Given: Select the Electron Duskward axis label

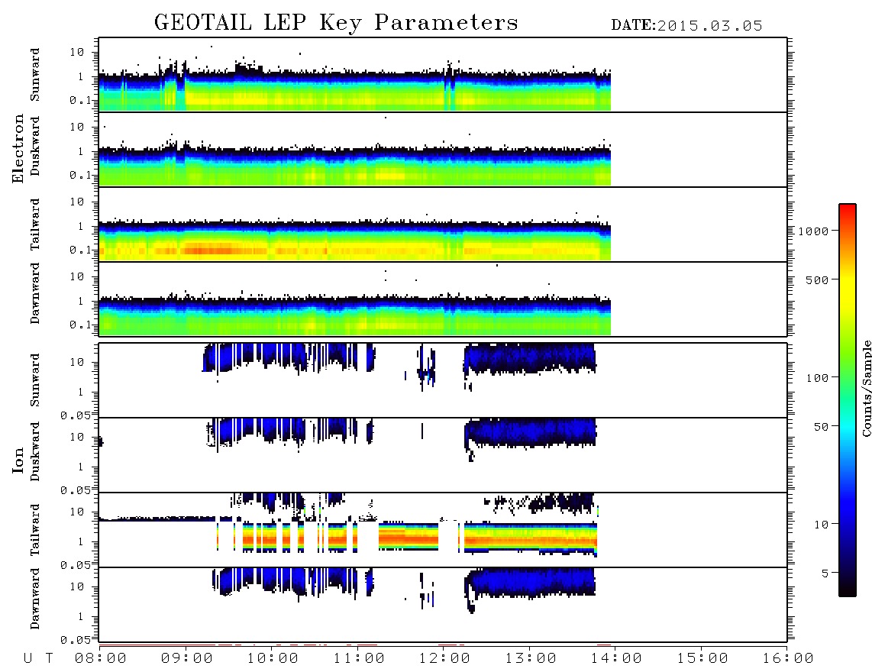Looking at the screenshot, I should click(35, 146).
